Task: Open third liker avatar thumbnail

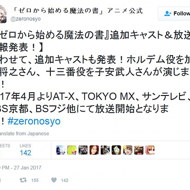Action: click(x=83, y=150)
